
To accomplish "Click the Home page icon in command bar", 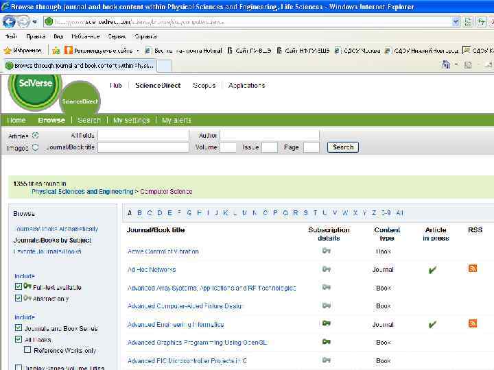I will click(446, 65).
